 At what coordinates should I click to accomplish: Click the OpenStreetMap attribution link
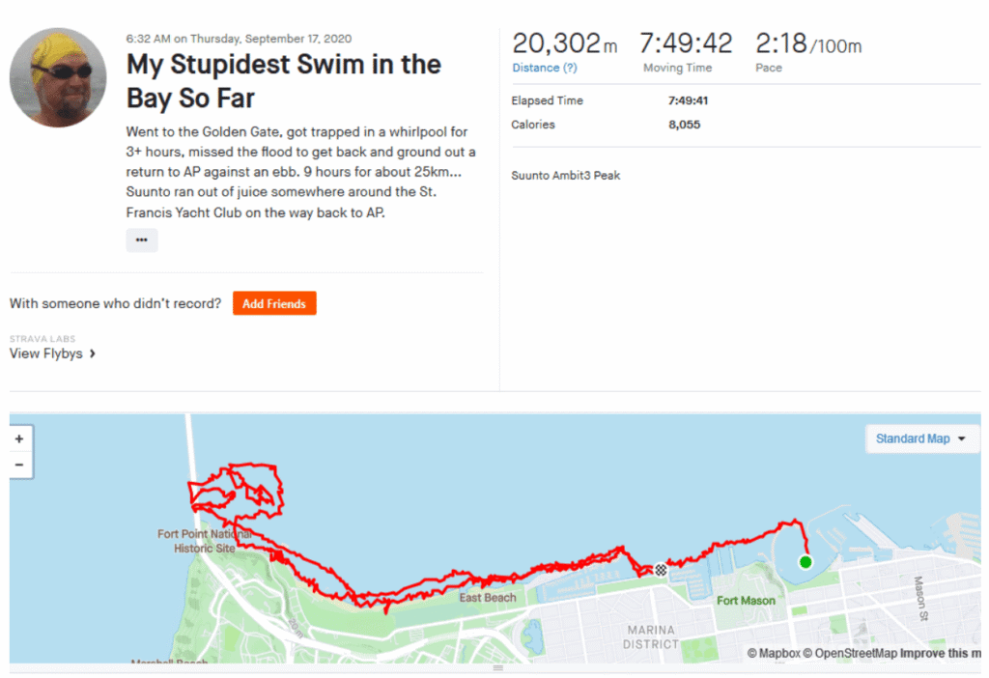[x=850, y=654]
